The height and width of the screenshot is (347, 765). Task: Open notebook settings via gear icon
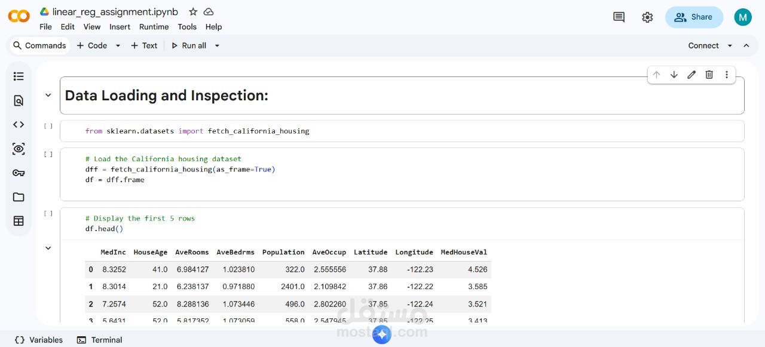click(x=647, y=17)
